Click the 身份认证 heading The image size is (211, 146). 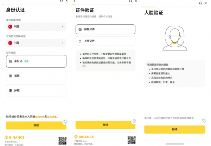pyautogui.click(x=15, y=10)
